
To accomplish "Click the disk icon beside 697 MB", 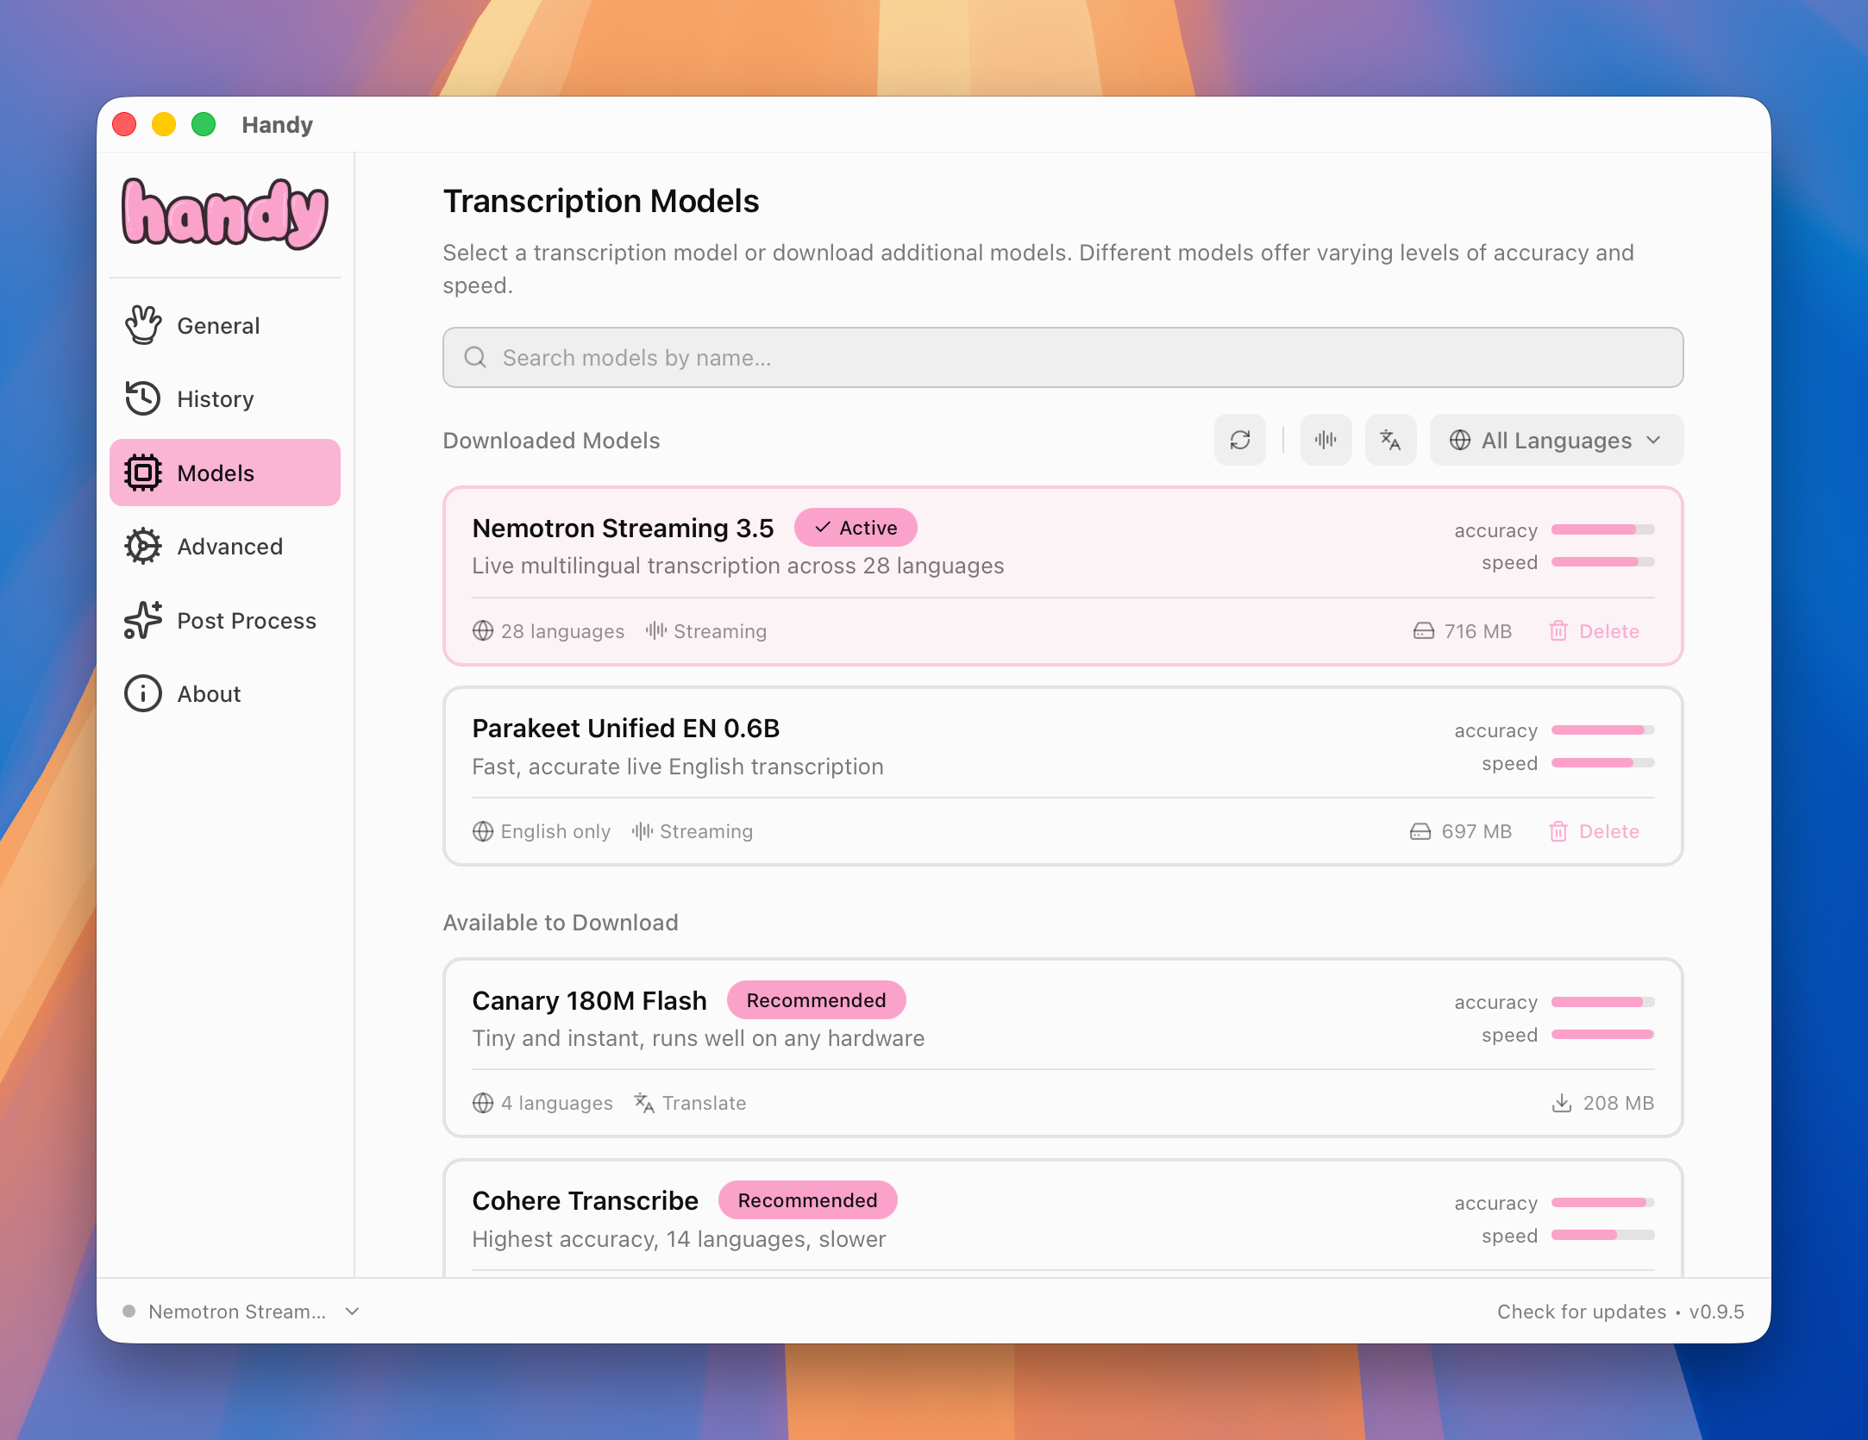I will 1420,831.
